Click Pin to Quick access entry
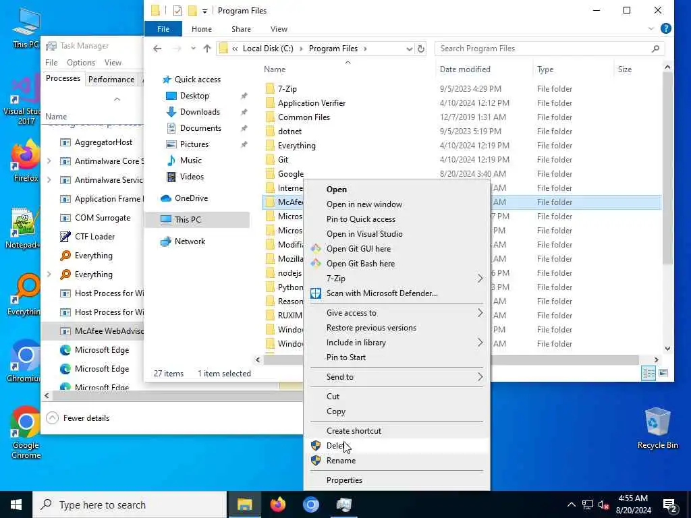Image resolution: width=691 pixels, height=518 pixels. [x=396, y=219]
